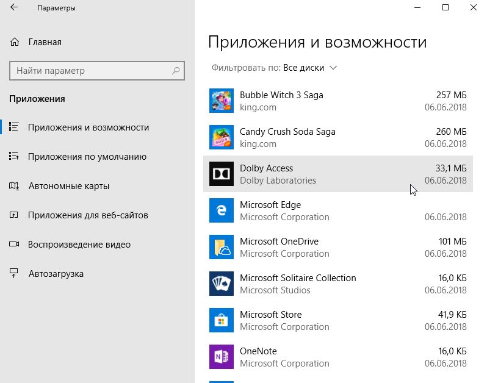Maximize the Параметры window
Viewport: 487px width, 383px height.
point(446,7)
